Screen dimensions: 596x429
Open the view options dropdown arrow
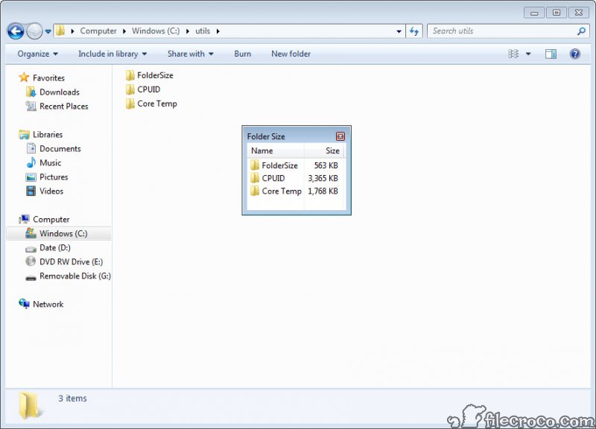(x=528, y=54)
